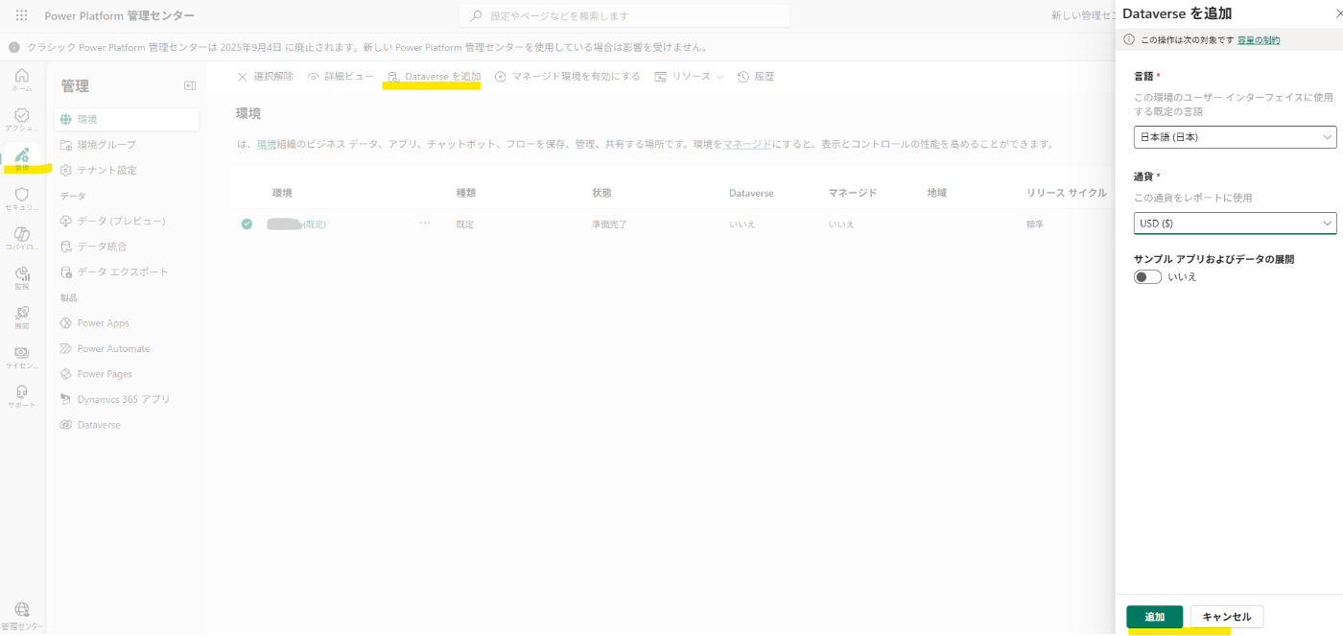Viewport: 1343px width, 636px height.
Task: Sort by the リリース サイクル column header
Action: pyautogui.click(x=1067, y=193)
